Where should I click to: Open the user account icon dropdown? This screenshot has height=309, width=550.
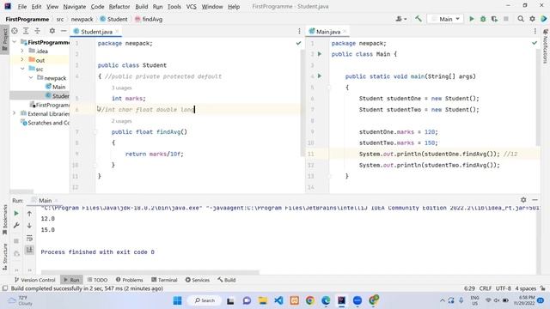point(401,19)
